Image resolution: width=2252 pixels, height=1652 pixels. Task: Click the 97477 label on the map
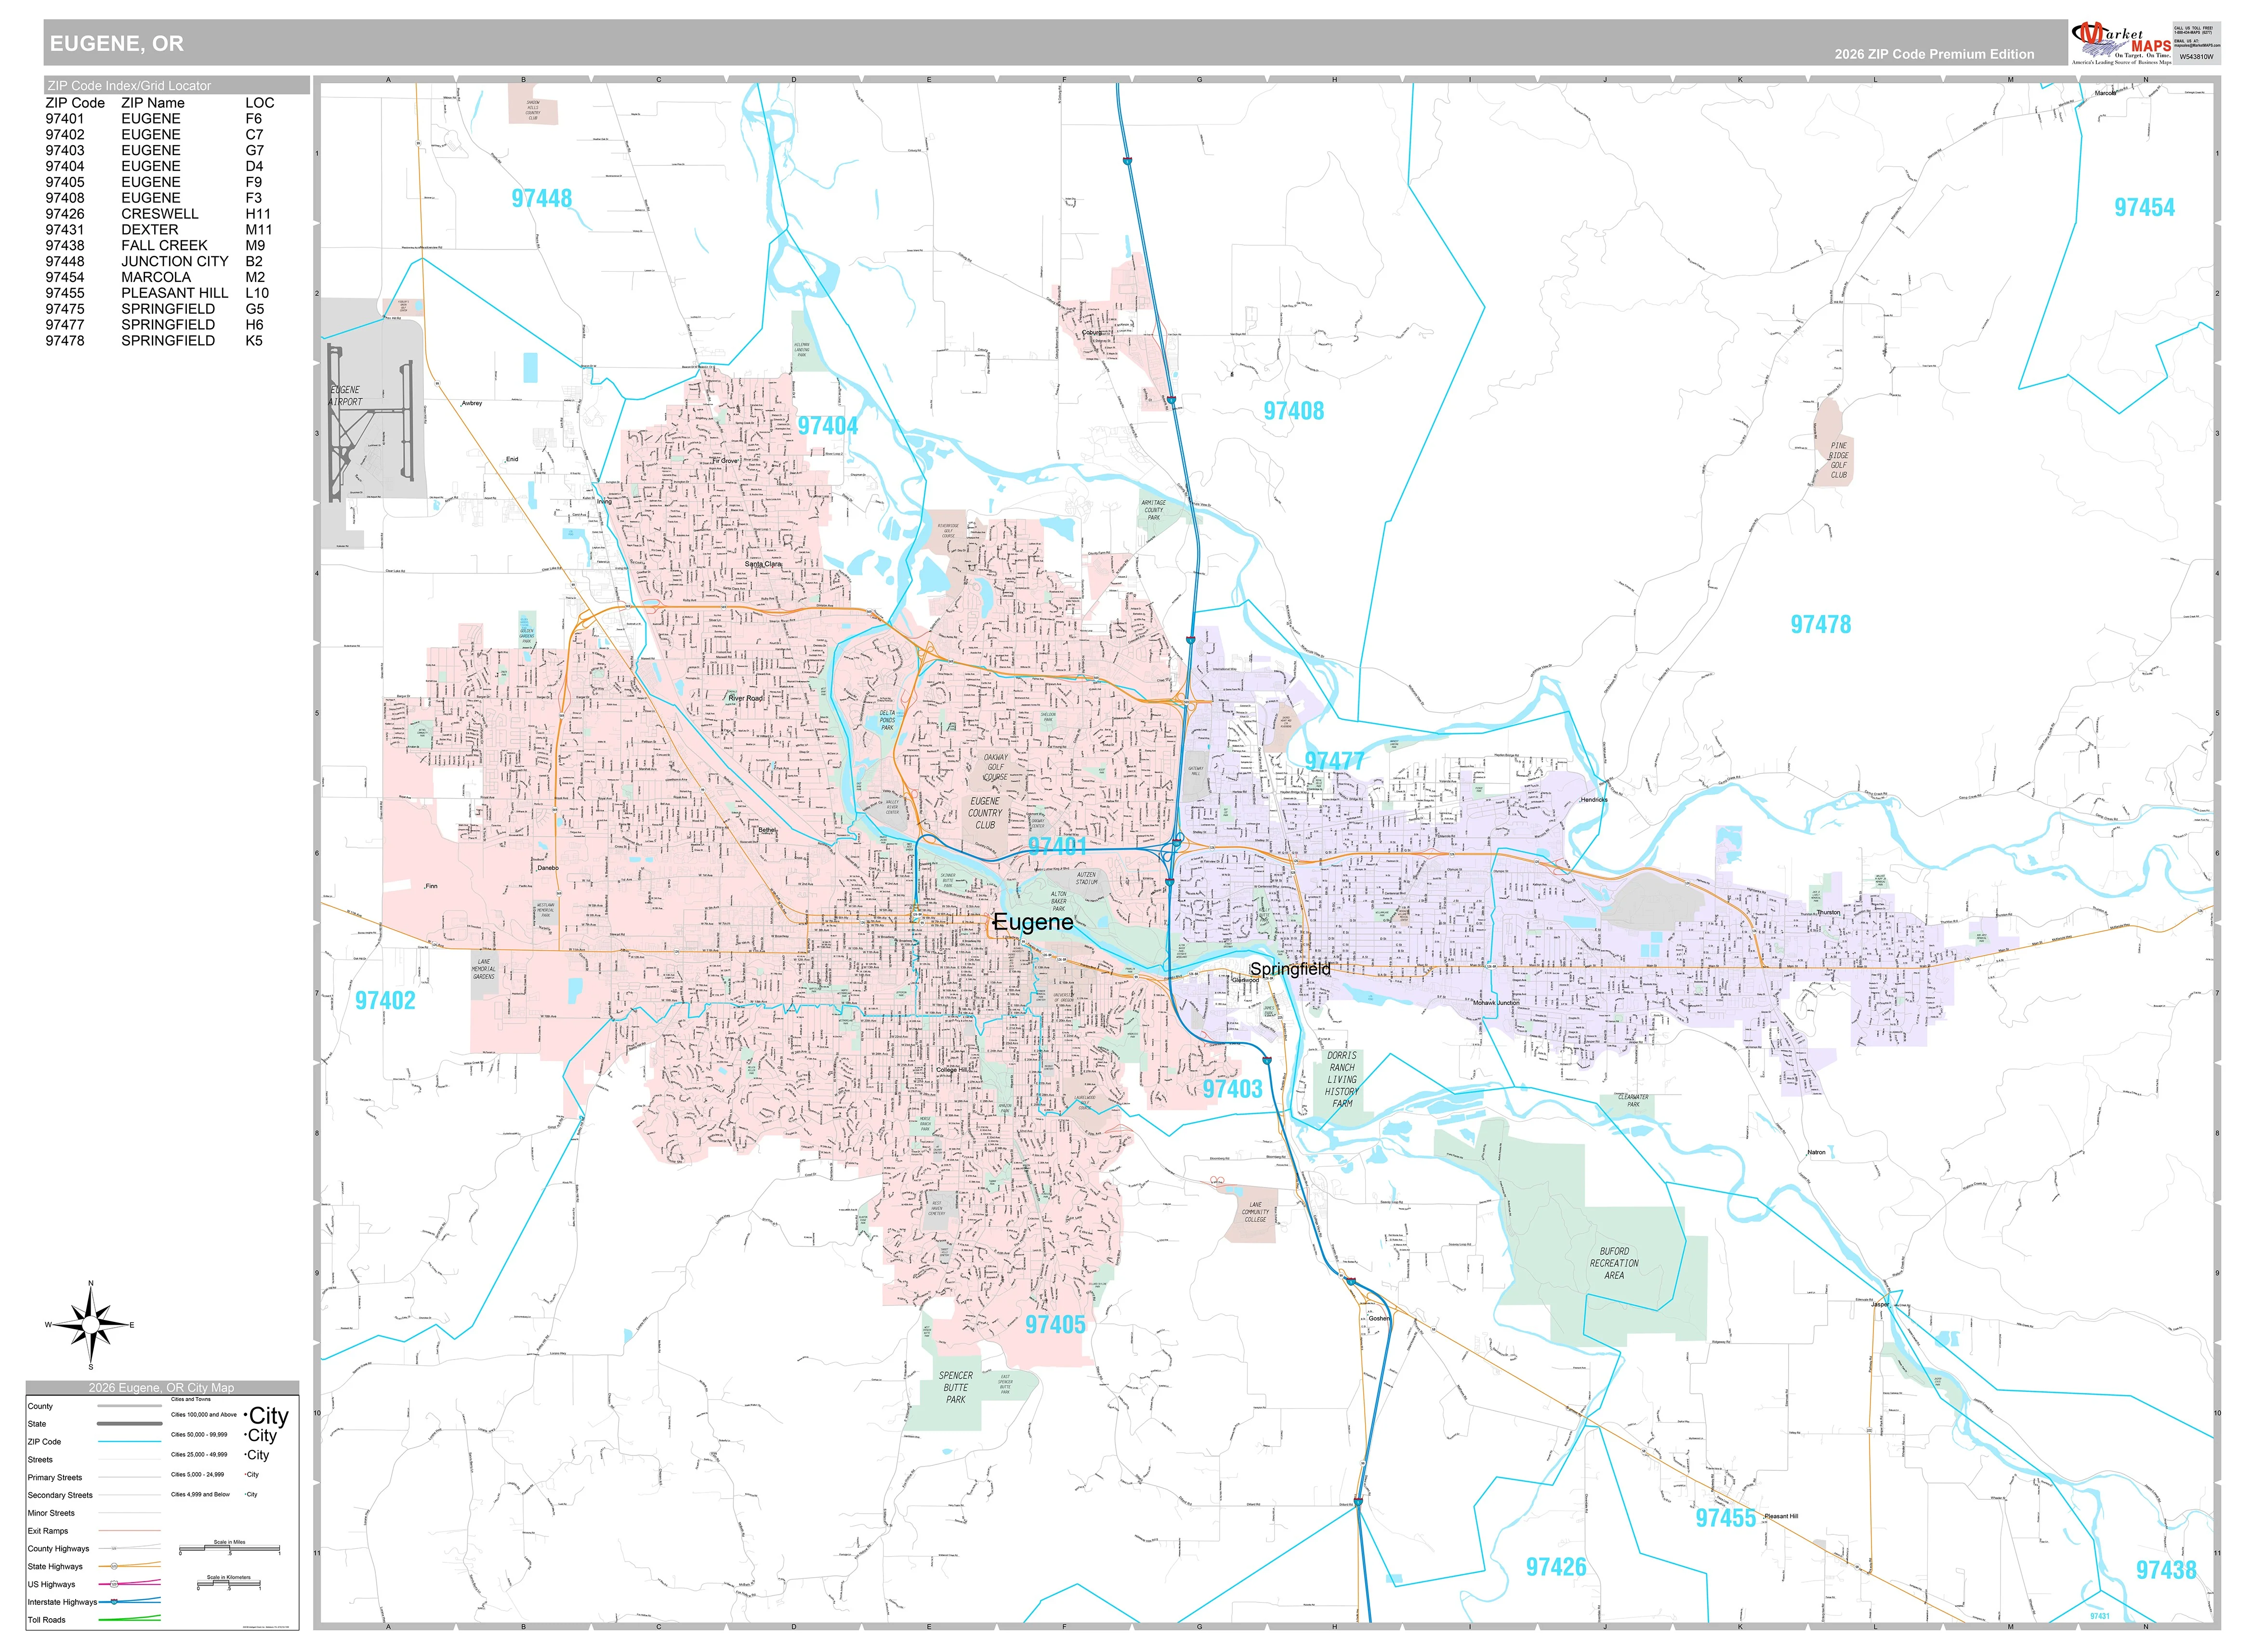tap(1334, 761)
